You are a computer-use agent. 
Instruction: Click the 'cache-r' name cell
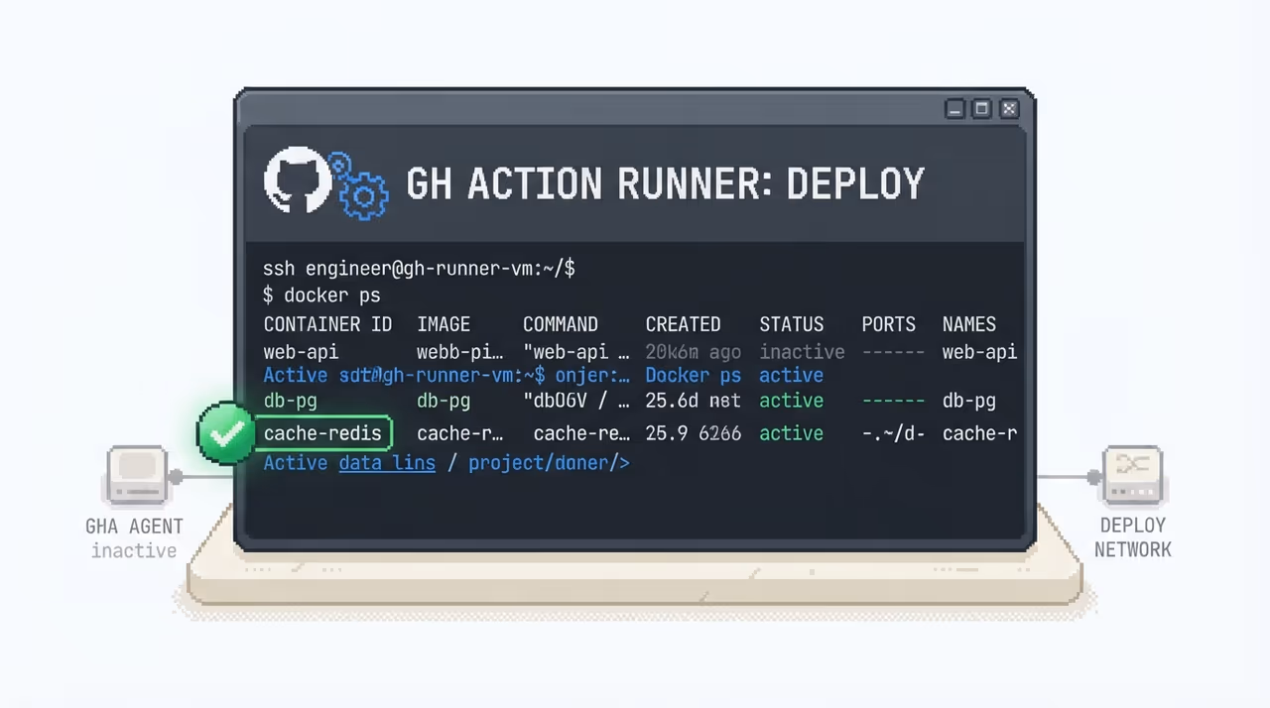(979, 433)
